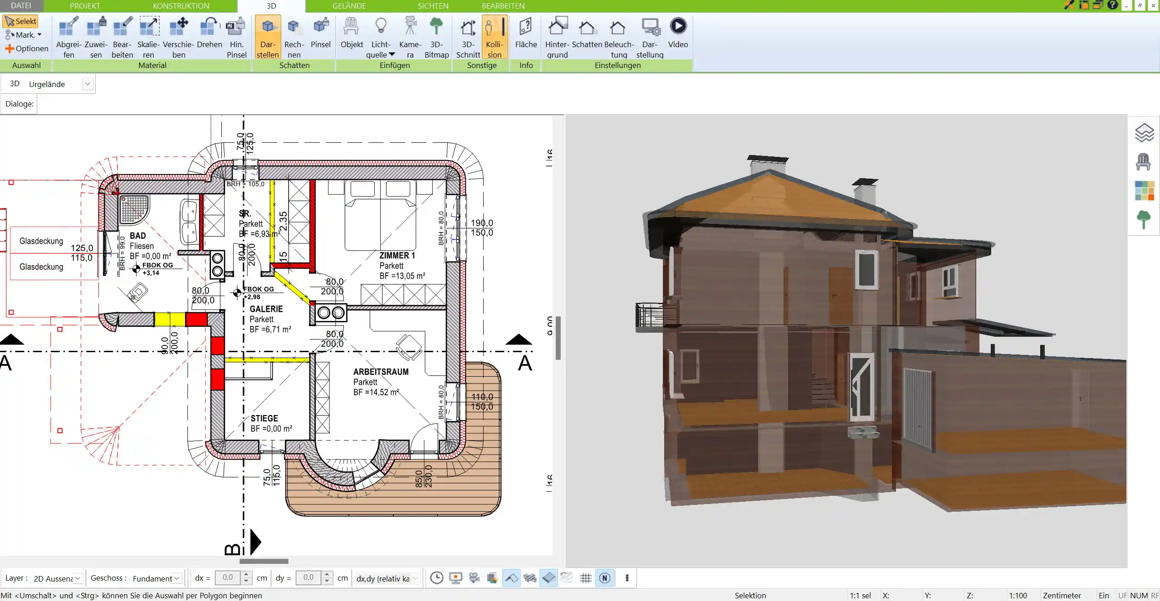Viewport: 1160px width, 601px height.
Task: Click the horizontal scrollbar below the floor plan
Action: coord(264,561)
